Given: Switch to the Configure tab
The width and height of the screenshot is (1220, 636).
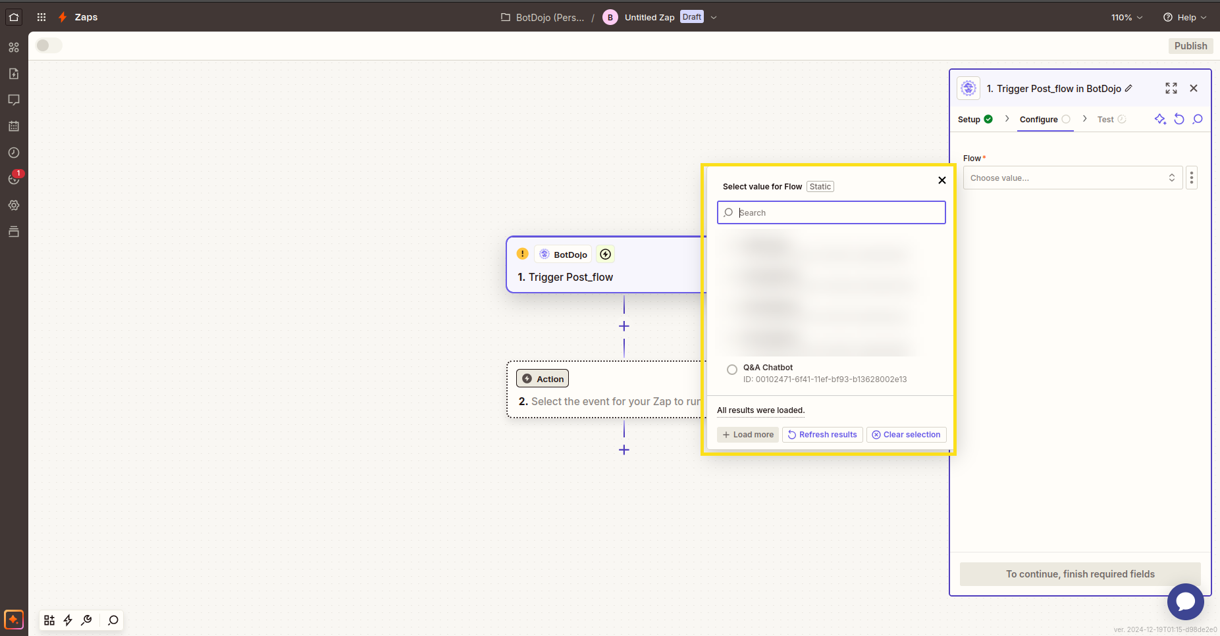Looking at the screenshot, I should click(1045, 119).
